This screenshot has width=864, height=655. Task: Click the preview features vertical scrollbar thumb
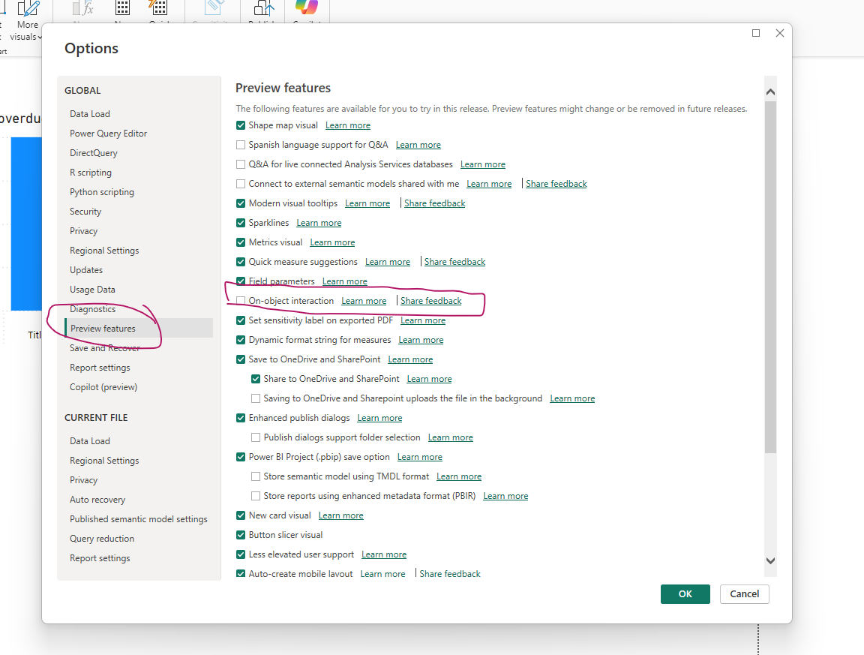point(770,277)
